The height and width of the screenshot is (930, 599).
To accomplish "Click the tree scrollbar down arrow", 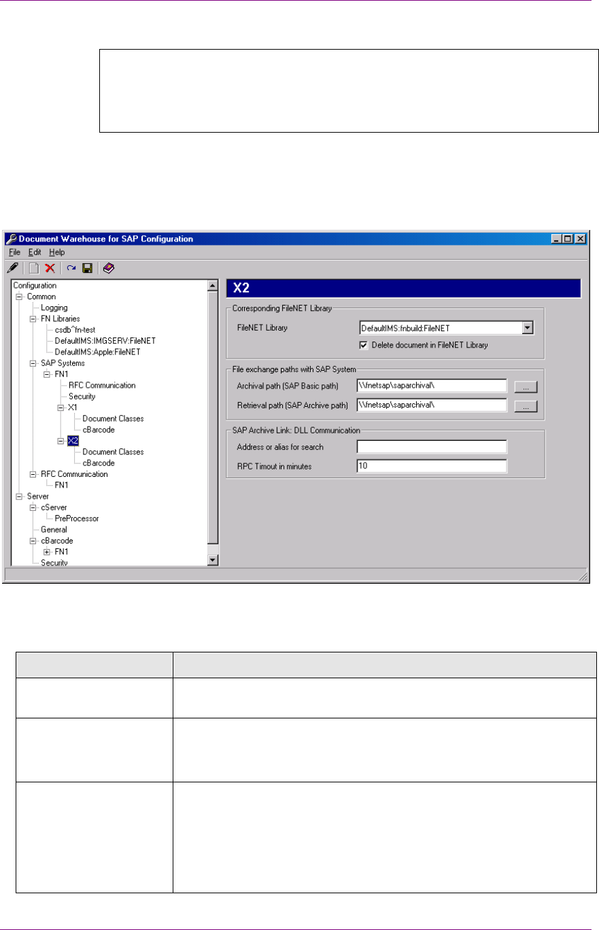I will point(212,559).
